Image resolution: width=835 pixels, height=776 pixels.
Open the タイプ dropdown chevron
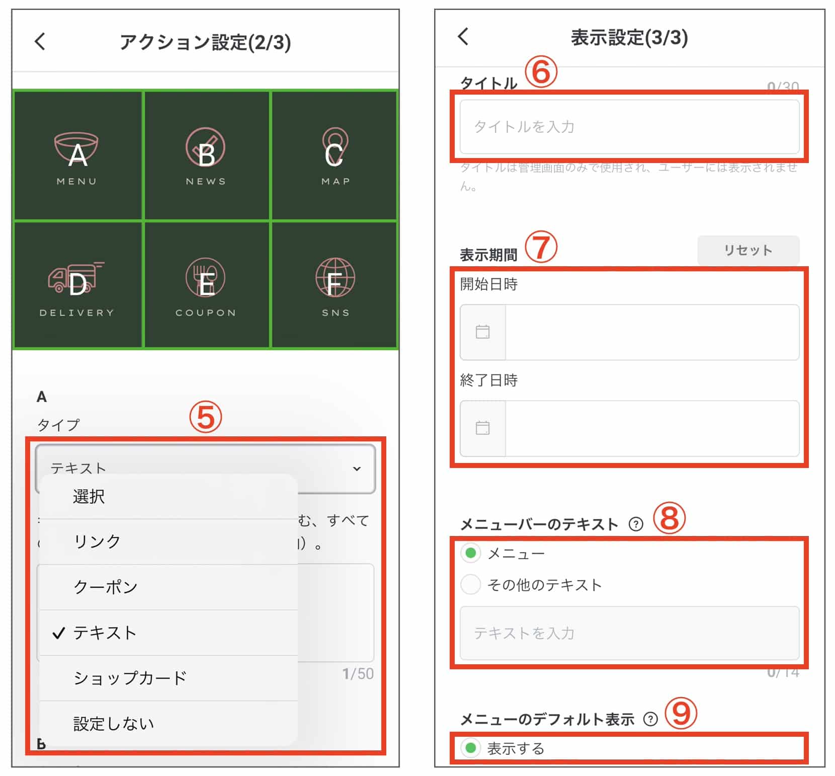click(357, 469)
